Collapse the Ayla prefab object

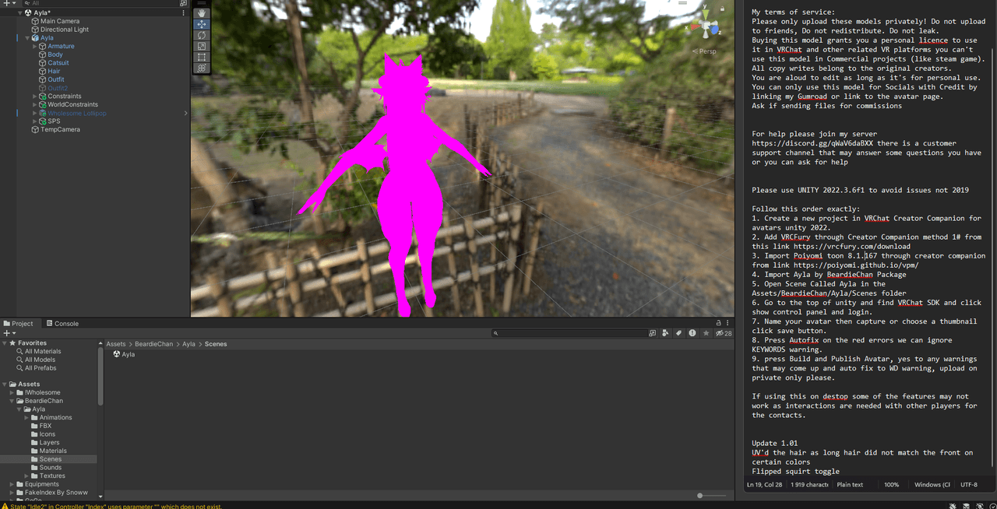point(27,38)
